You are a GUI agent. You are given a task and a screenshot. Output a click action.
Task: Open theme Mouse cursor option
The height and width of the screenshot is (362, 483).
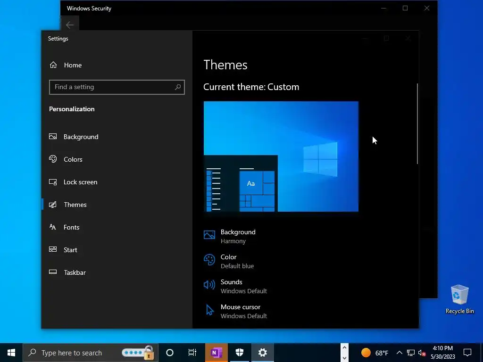click(235, 311)
